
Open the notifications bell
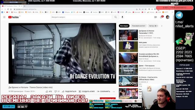point(161,17)
